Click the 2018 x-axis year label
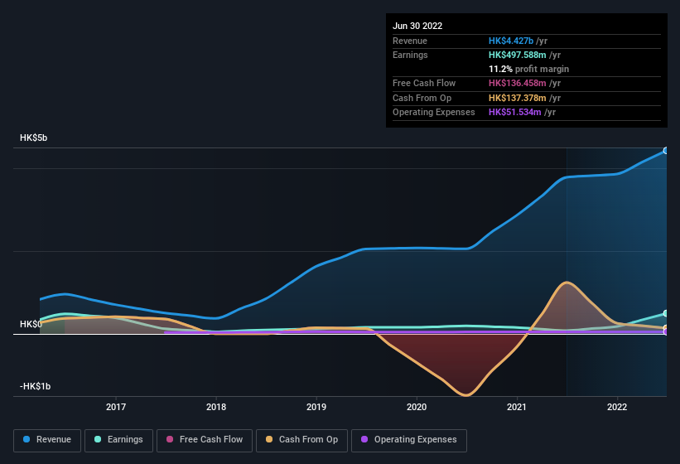This screenshot has width=680, height=464. (x=216, y=407)
